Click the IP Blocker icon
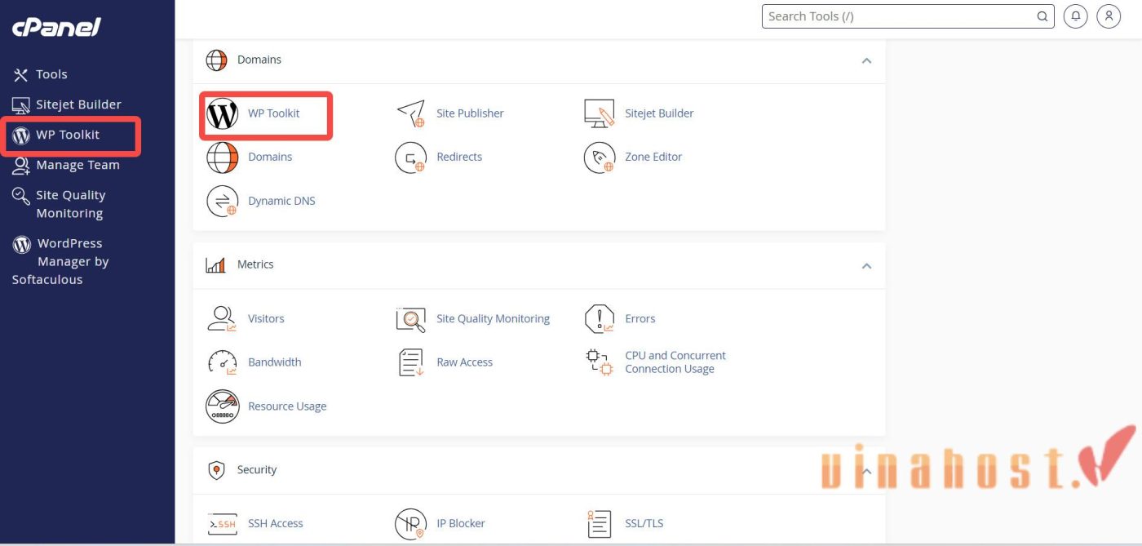 click(x=410, y=524)
